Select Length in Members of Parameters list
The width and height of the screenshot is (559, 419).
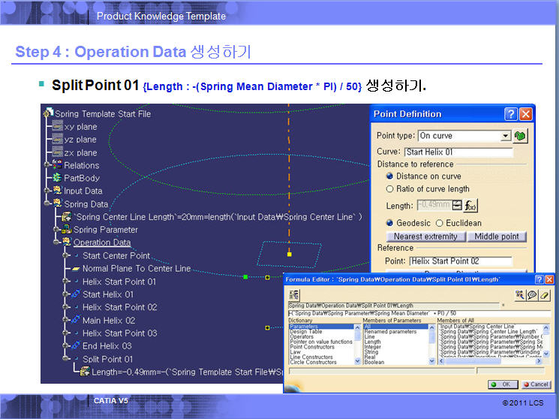pos(373,342)
